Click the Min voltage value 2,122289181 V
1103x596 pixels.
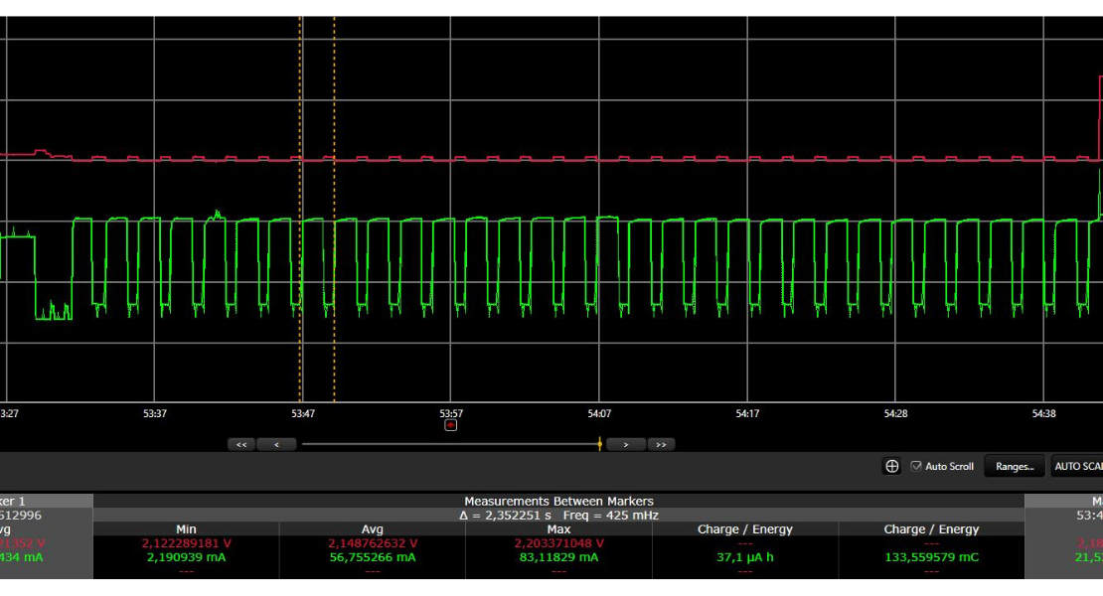point(186,543)
